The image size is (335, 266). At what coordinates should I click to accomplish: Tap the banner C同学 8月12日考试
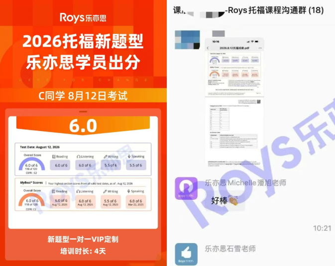(83, 96)
